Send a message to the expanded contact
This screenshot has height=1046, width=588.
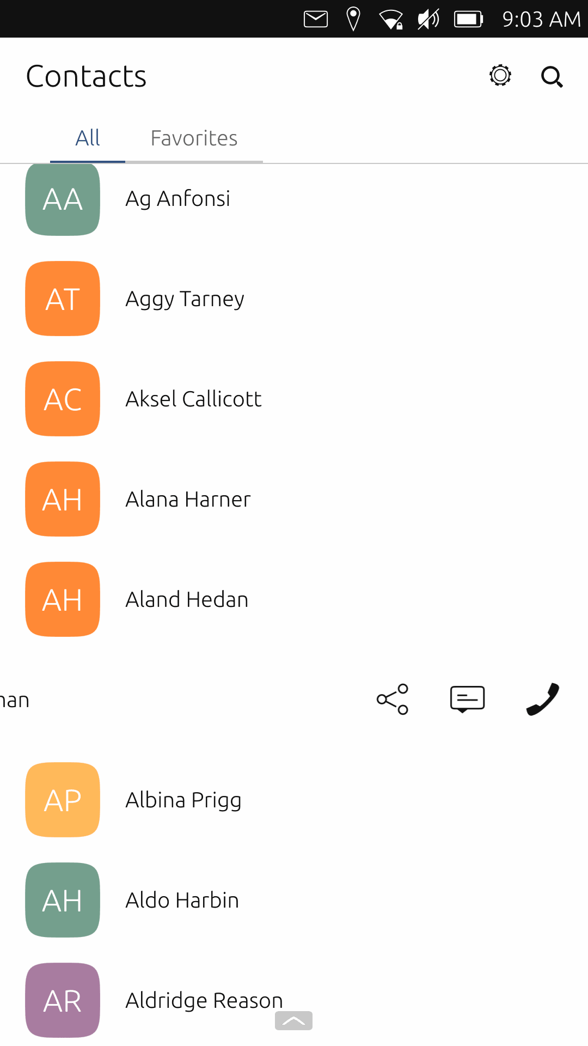(x=467, y=698)
